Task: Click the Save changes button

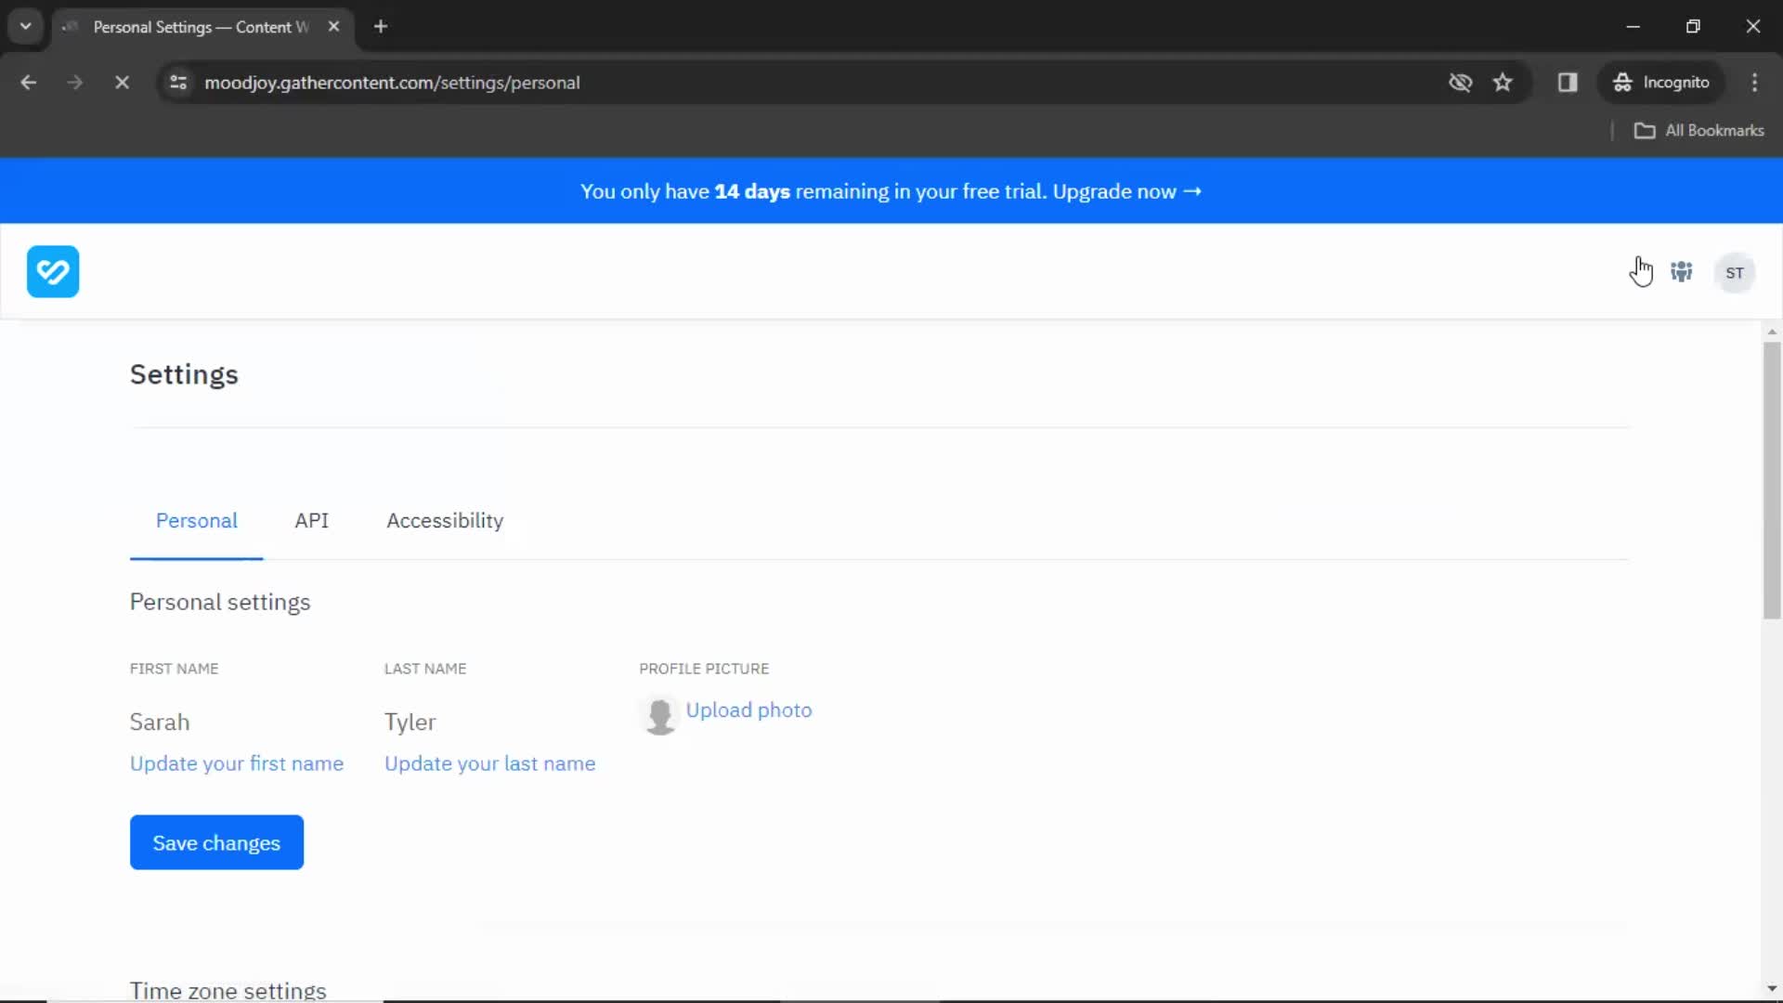Action: pyautogui.click(x=216, y=842)
